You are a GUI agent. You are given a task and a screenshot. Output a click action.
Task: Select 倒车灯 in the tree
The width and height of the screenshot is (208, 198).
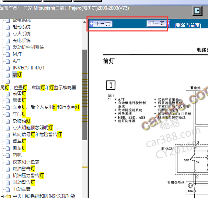point(19,148)
